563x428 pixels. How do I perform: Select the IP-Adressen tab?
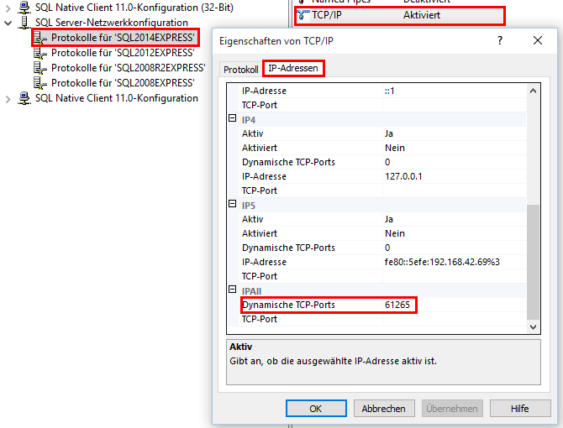pos(293,68)
